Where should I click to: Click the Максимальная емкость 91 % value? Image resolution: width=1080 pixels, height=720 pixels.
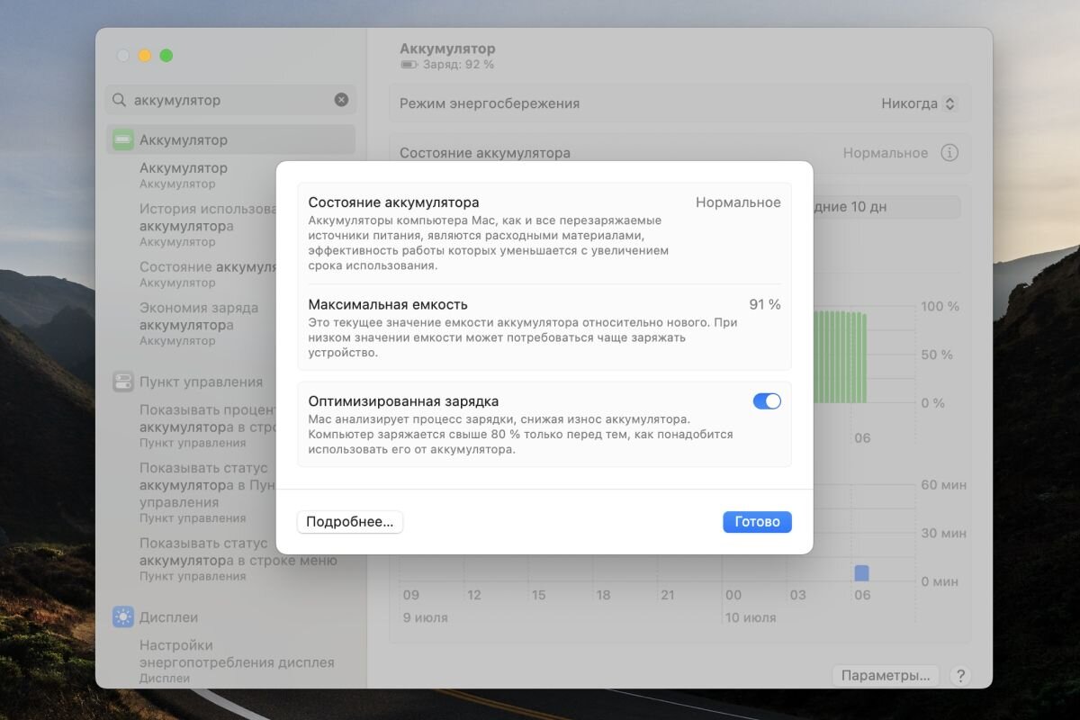pos(764,304)
